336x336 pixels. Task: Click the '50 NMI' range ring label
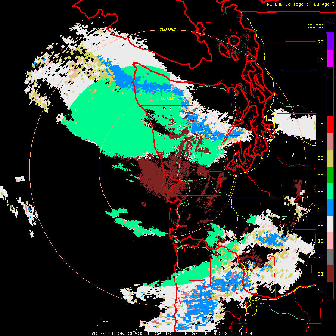pos(168,99)
